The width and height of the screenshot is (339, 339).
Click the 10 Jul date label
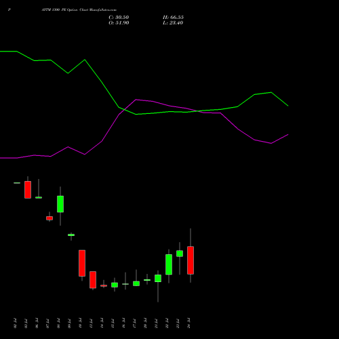pos(80,323)
